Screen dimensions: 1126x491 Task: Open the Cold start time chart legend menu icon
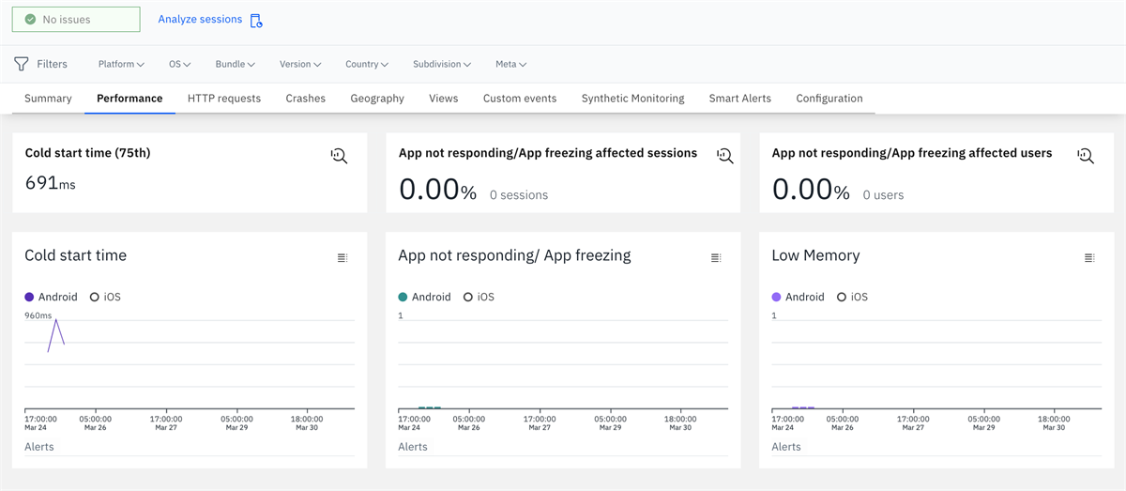pyautogui.click(x=342, y=257)
